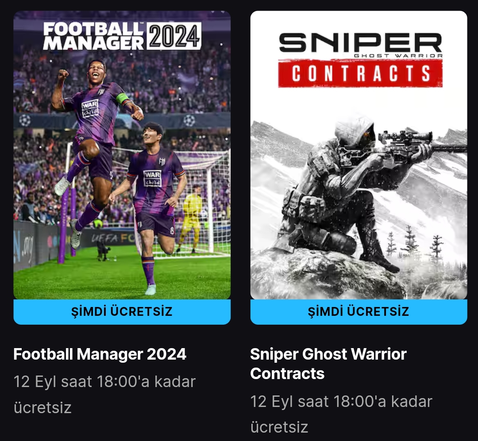Image resolution: width=478 pixels, height=441 pixels.
Task: Click ŞİMDİ ÜCRETSİZ banner under Sniper Contracts
Action: point(358,312)
